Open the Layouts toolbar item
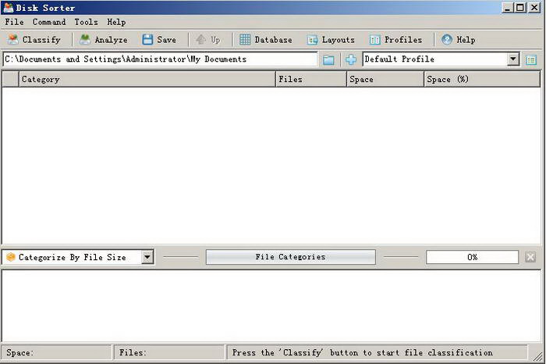Screen dimensions: 546x364 click(331, 40)
